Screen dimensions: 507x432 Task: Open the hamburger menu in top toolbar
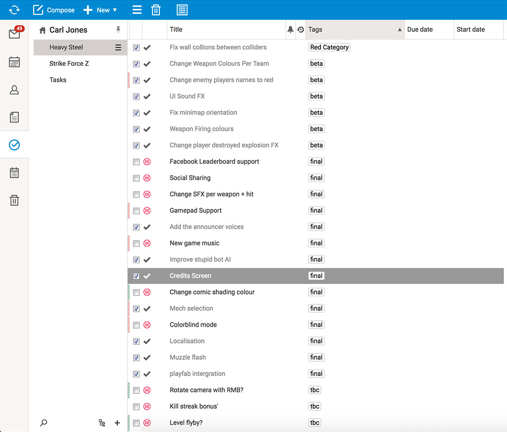click(137, 10)
